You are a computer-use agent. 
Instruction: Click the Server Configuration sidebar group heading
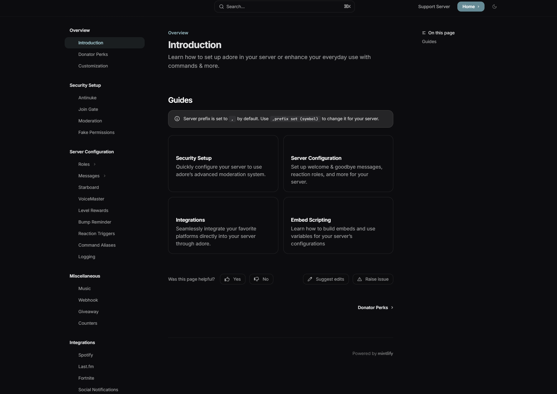(92, 152)
